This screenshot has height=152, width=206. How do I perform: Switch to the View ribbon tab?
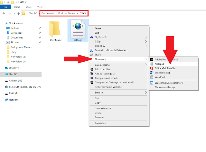[40, 7]
